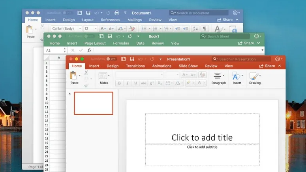Screen dimensions: 306x172
Task: Expand Excel formula bar arrow
Action: [262, 50]
